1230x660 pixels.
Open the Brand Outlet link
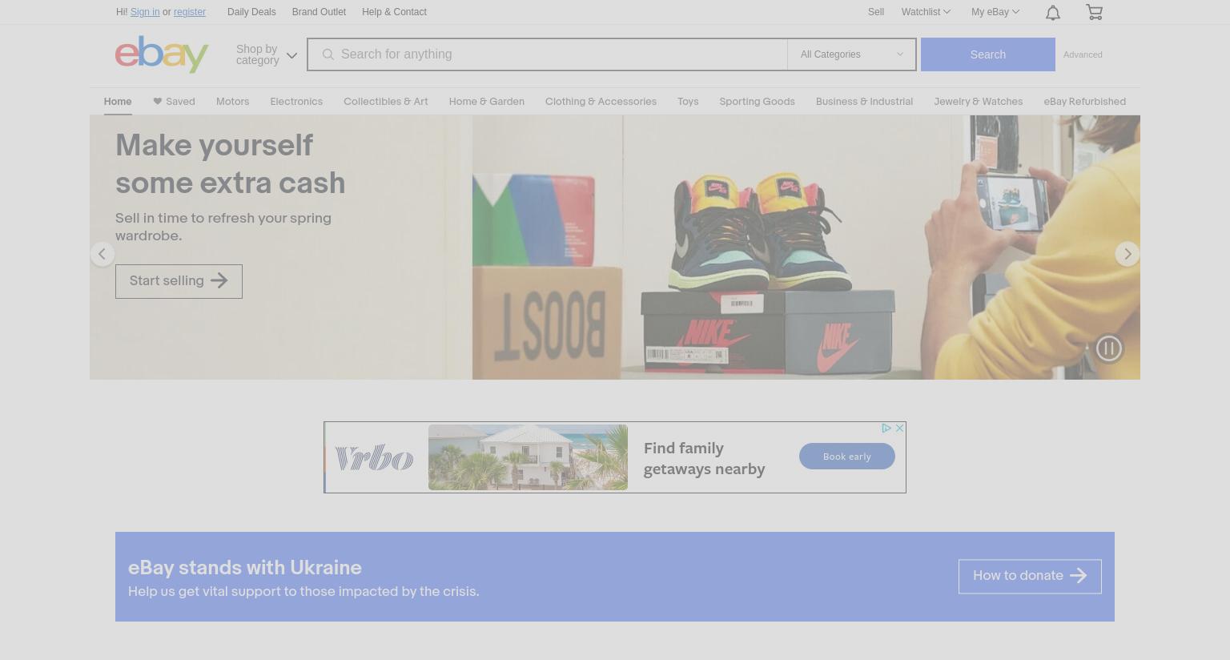[319, 12]
